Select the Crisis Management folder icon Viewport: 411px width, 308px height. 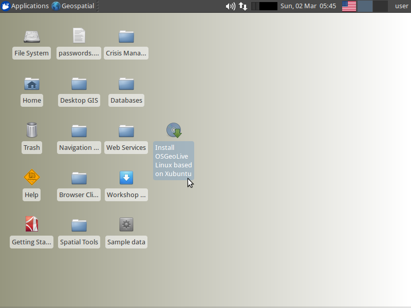126,36
